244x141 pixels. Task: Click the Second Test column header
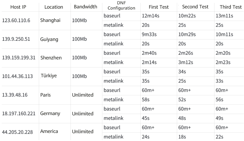pos(195,7)
